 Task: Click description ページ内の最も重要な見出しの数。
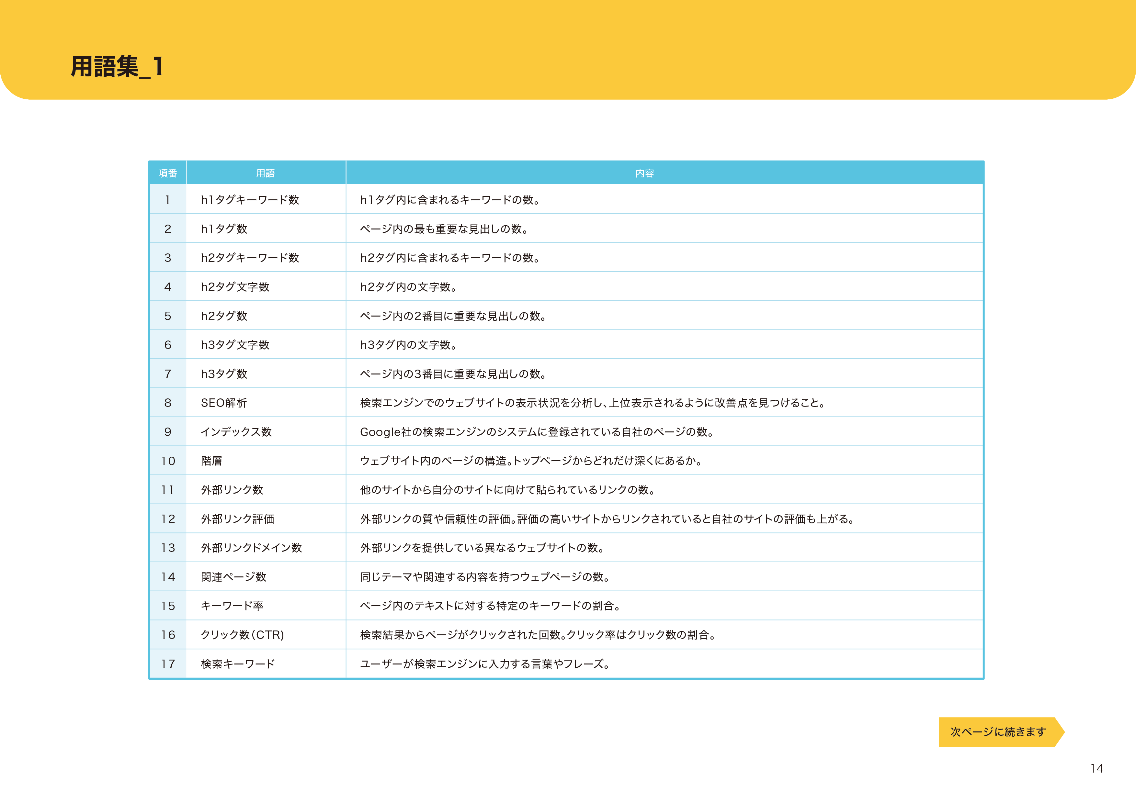click(x=444, y=229)
